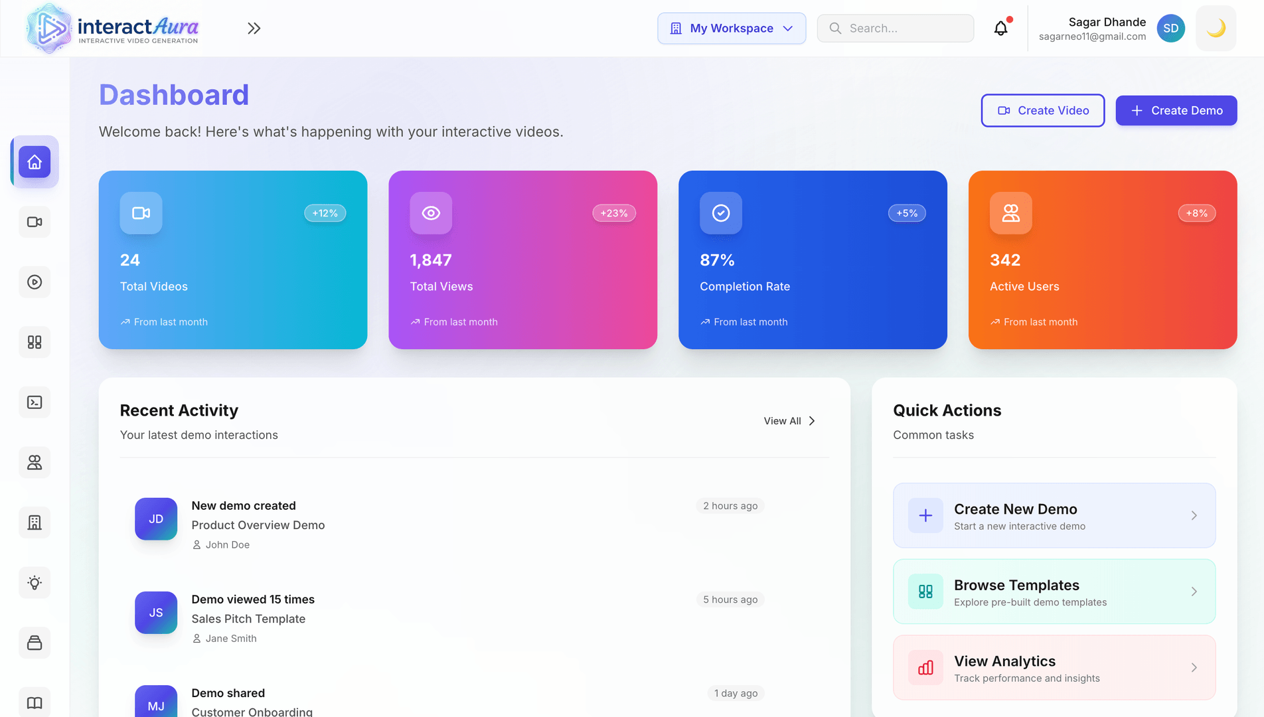Click the SD user avatar
1264x717 pixels.
[x=1170, y=29]
